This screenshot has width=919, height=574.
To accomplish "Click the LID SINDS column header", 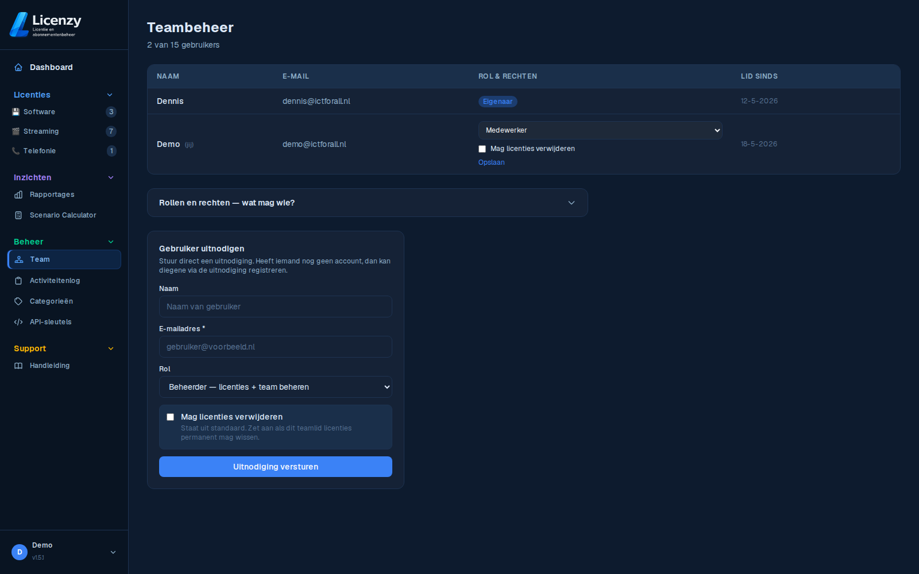I will [759, 76].
